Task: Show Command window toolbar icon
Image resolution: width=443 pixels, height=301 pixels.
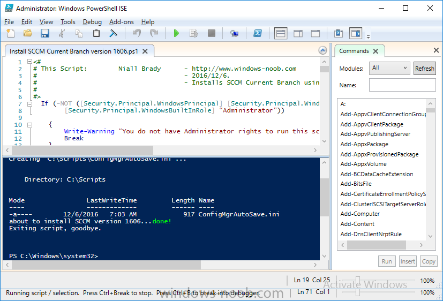Action: click(x=339, y=33)
